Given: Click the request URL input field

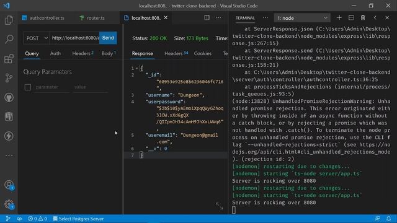Looking at the screenshot, I should (74, 38).
